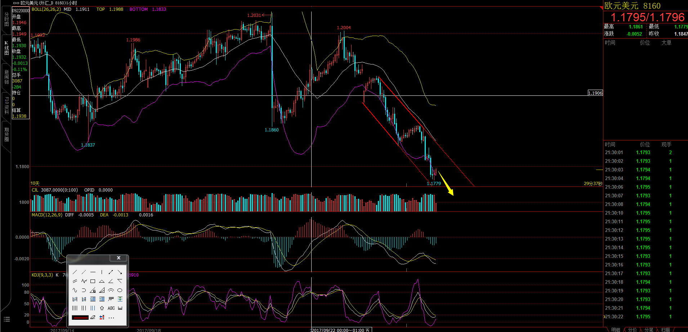Screen dimensions: 688x332
Task: Select the ellipse drawing tool
Action: (x=120, y=290)
